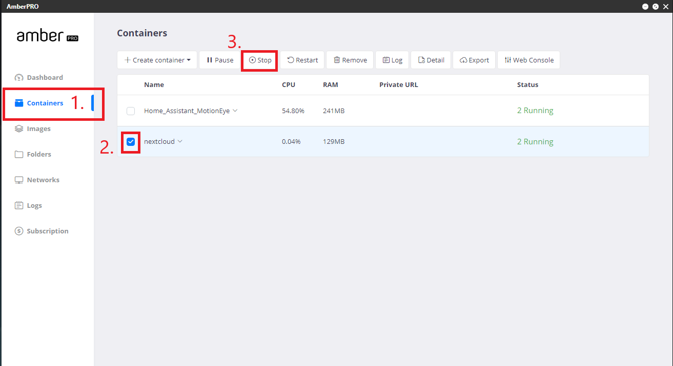Click the Containers page heading
Viewport: 673px width, 366px height.
click(142, 33)
